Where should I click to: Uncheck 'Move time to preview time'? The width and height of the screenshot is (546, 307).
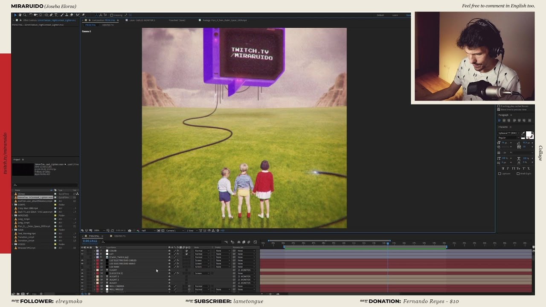point(499,110)
